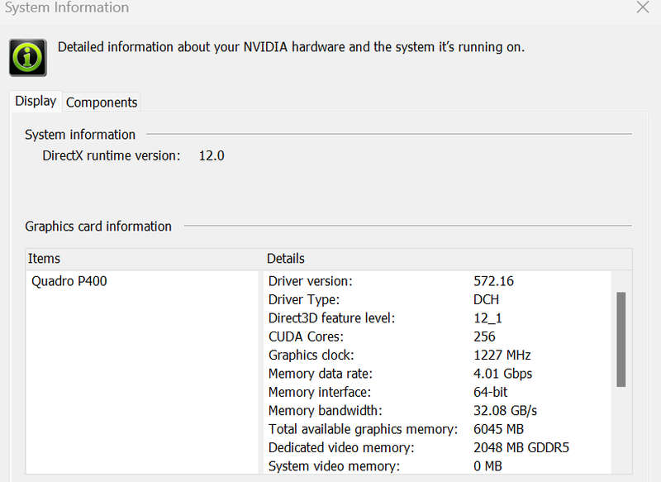Click the System information section heading

[80, 135]
